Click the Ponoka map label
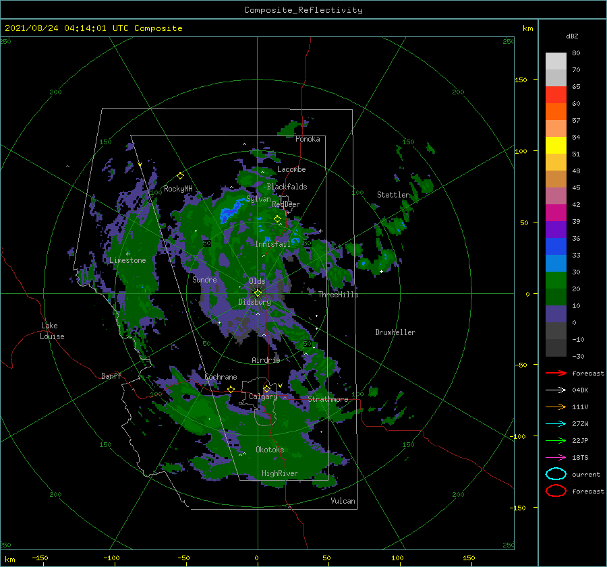Viewport: 607px width, 567px height. 308,139
